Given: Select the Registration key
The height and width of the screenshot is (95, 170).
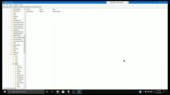Looking at the screenshot, I should (20, 77).
